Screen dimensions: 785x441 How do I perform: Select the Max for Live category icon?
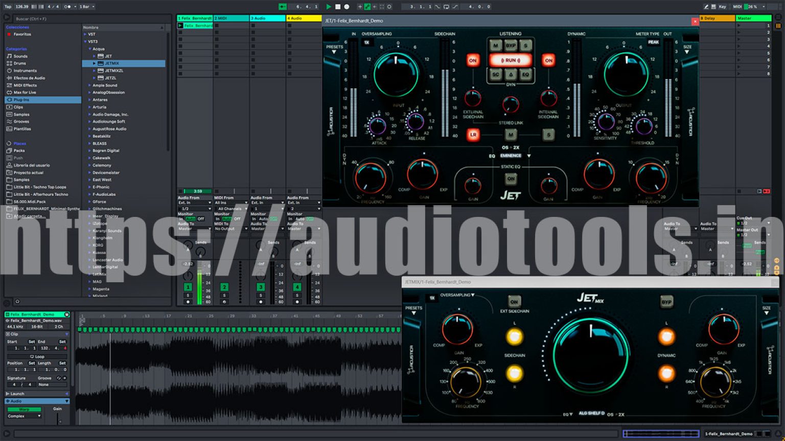[x=9, y=92]
